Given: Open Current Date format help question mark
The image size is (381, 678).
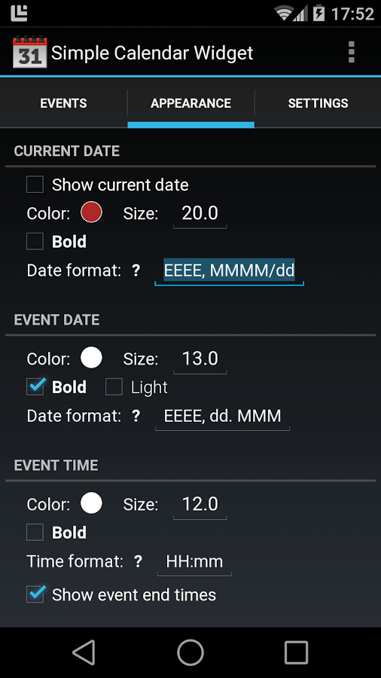Looking at the screenshot, I should click(x=136, y=270).
